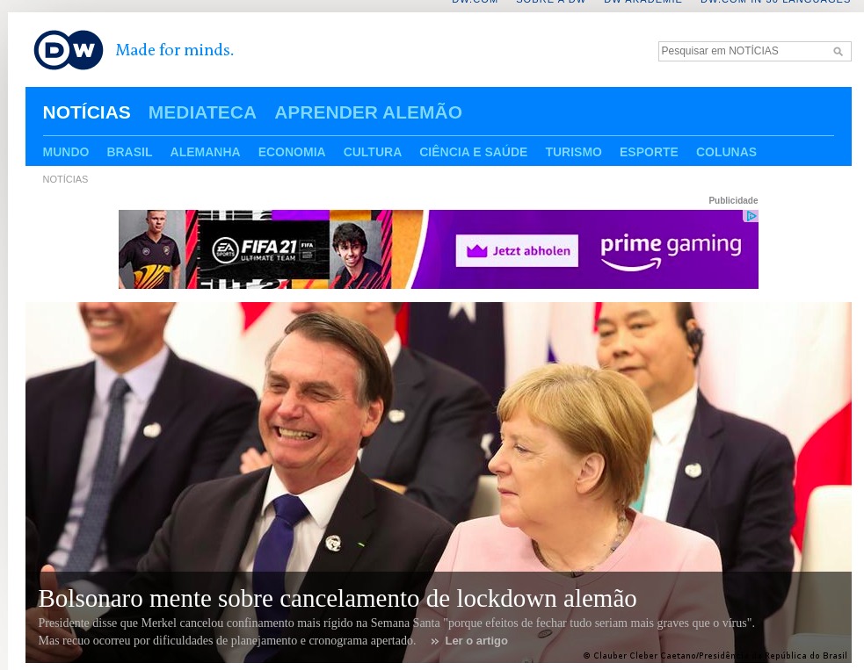Click the AdChoices icon on banner
The height and width of the screenshot is (670, 864).
coord(751,216)
